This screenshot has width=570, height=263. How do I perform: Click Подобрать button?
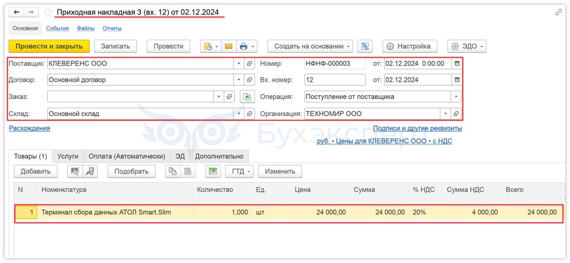point(132,171)
